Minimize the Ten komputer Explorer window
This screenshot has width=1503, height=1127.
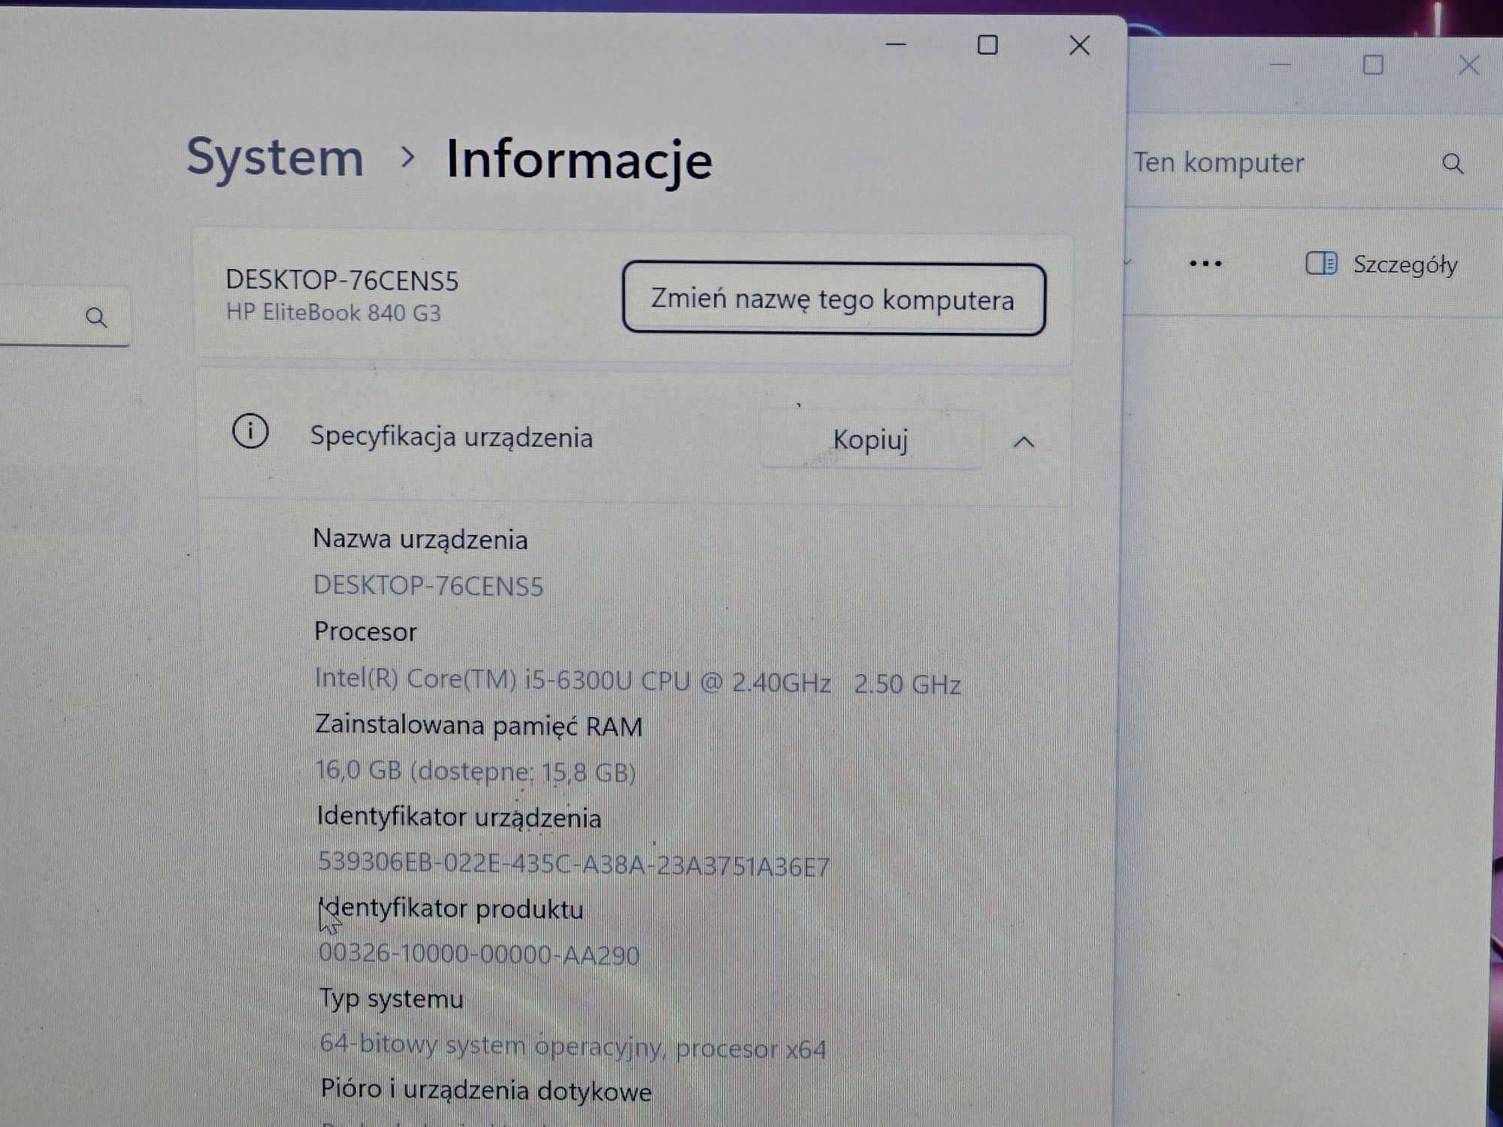[1280, 65]
